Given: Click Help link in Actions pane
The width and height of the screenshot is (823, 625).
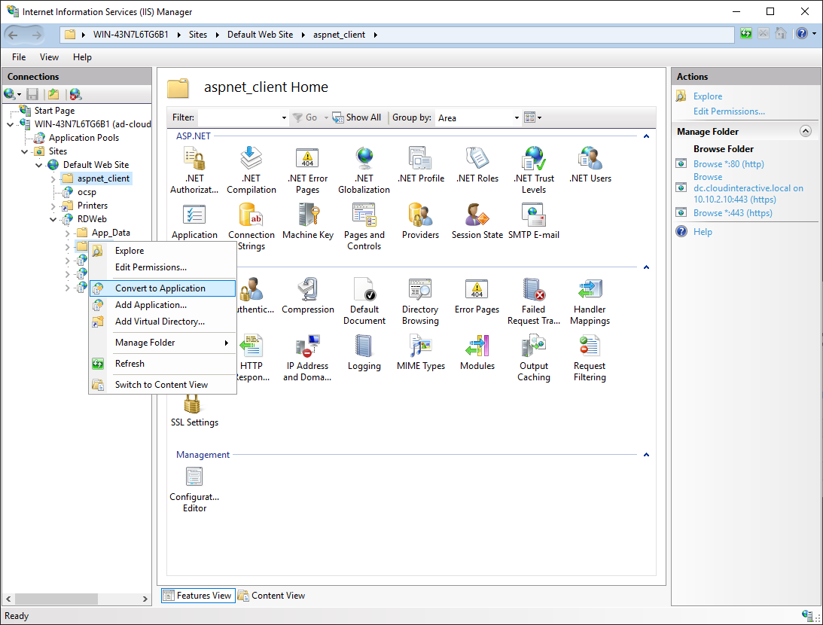Looking at the screenshot, I should click(703, 232).
